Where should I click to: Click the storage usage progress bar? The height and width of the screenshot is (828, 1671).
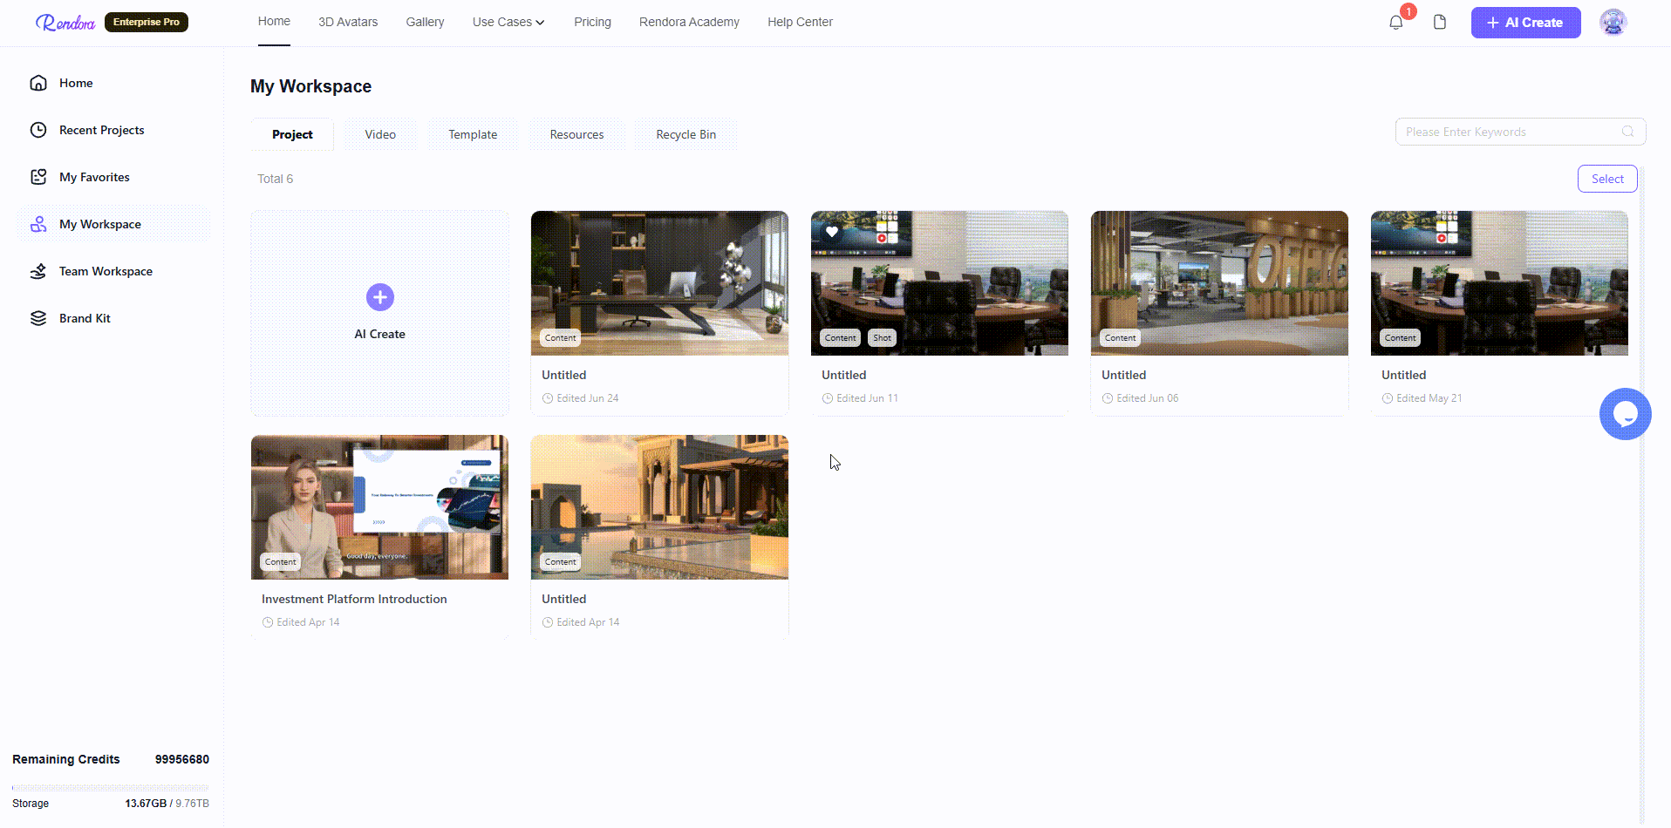click(111, 788)
